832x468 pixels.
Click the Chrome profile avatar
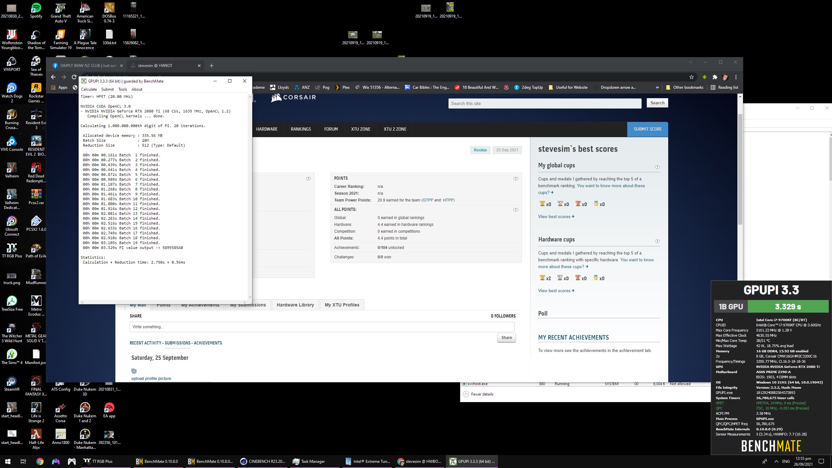tap(725, 77)
